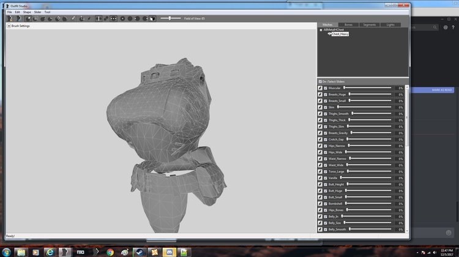Click edit pencil for Butt_Huge slider
The height and width of the screenshot is (257, 459).
coord(320,190)
